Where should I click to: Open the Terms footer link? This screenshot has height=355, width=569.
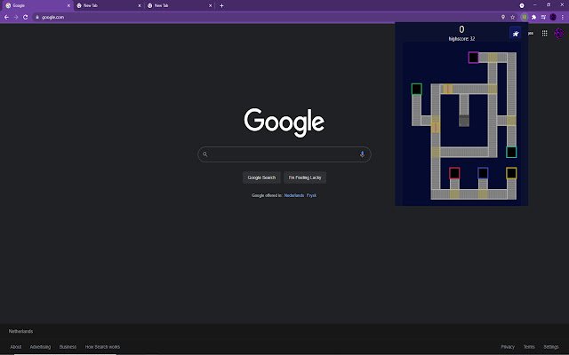click(529, 347)
